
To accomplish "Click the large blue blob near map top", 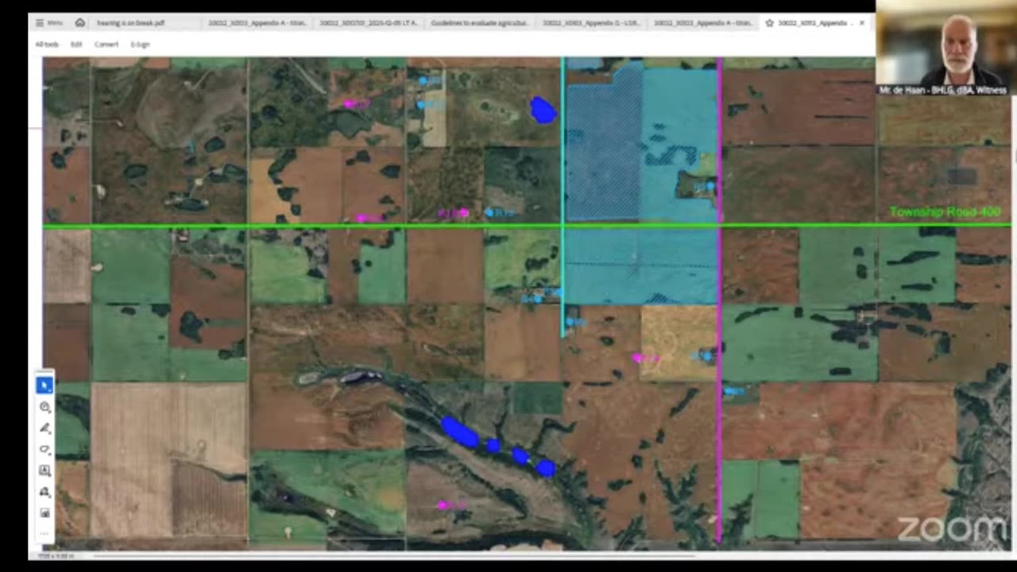I will 543,110.
